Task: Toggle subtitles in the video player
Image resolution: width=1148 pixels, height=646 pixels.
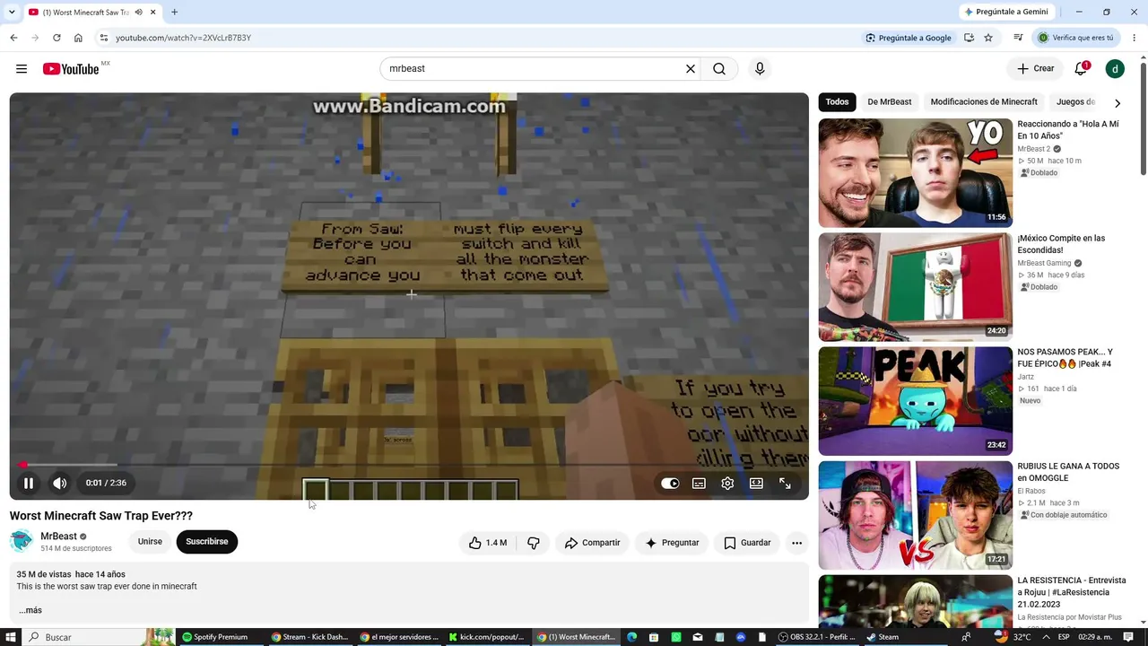Action: (699, 484)
